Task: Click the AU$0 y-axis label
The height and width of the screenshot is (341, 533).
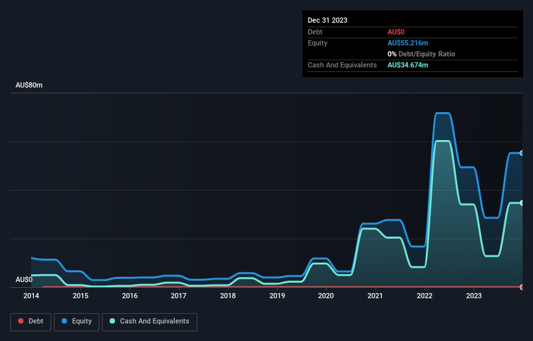Action: (x=24, y=279)
